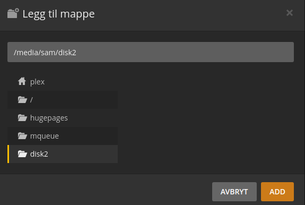The image size is (305, 205).
Task: Choose the mqueue folder label
Action: tap(45, 136)
